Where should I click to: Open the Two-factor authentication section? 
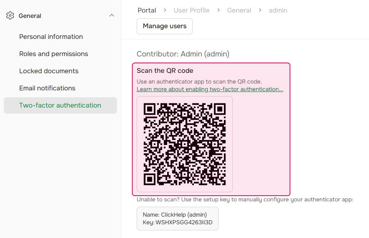point(60,105)
